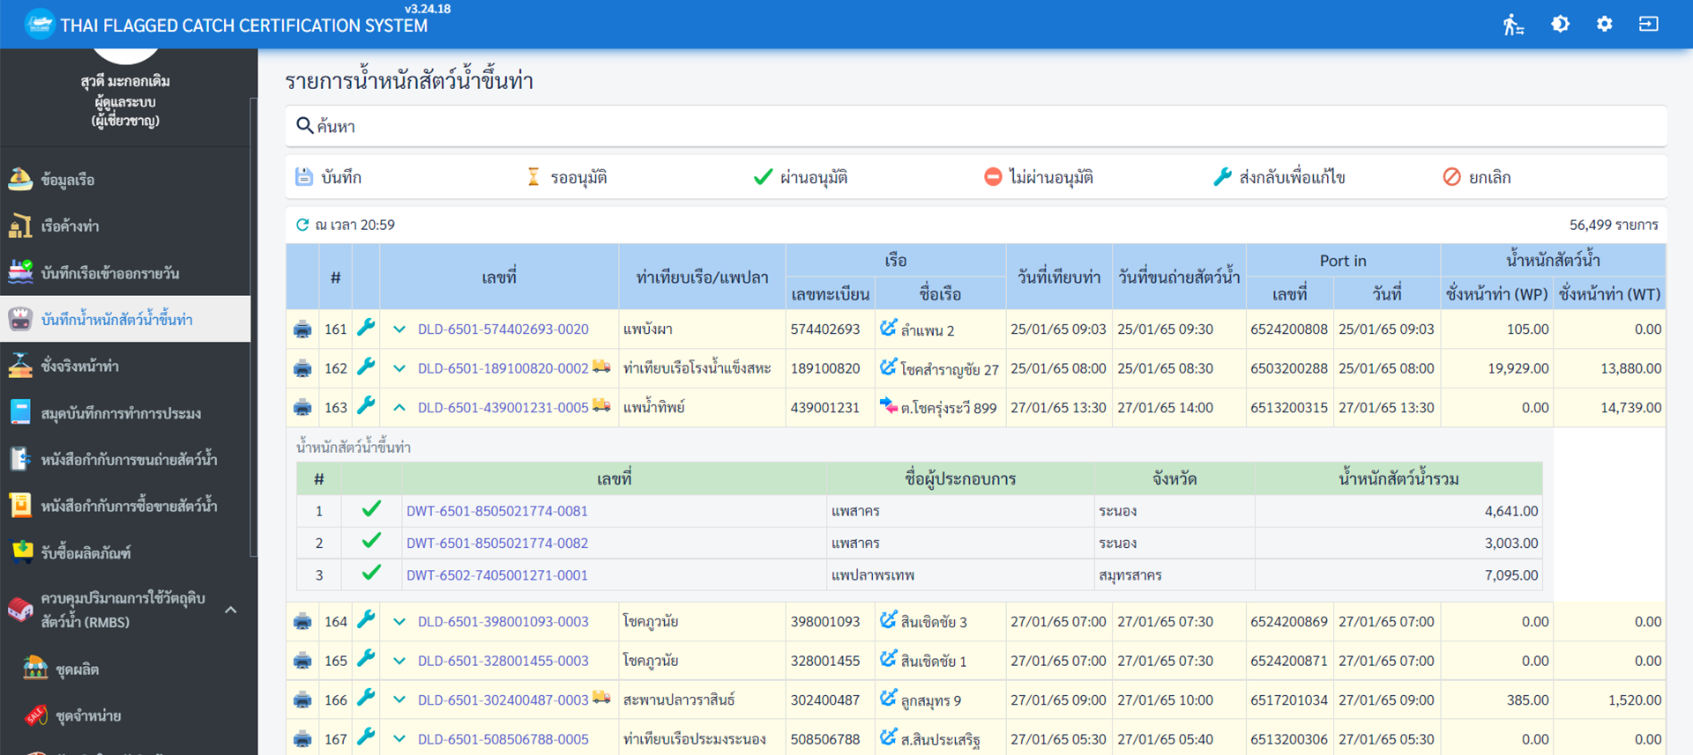Open the accessibility person icon in header
This screenshot has height=755, width=1693.
tap(1513, 25)
